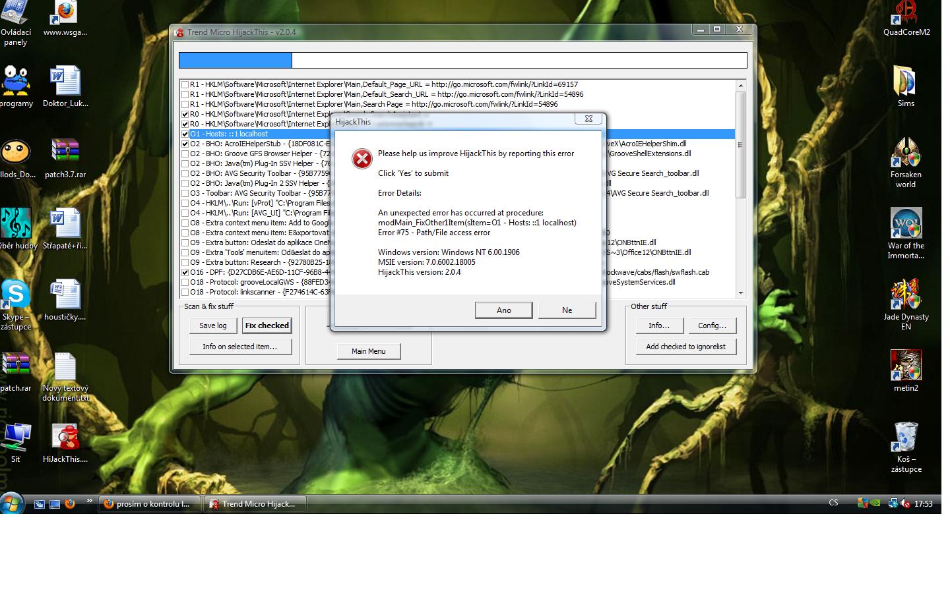Select the Střapaté Word document icon
This screenshot has width=950, height=593.
pyautogui.click(x=65, y=229)
